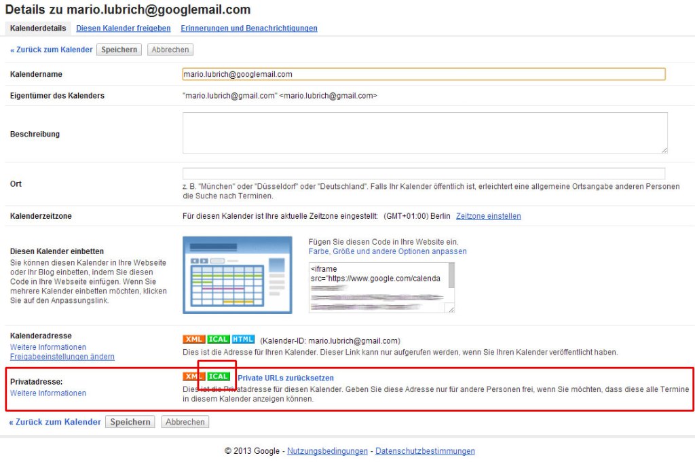The width and height of the screenshot is (695, 462).
Task: Select the calendar embed preview image
Action: tap(237, 274)
